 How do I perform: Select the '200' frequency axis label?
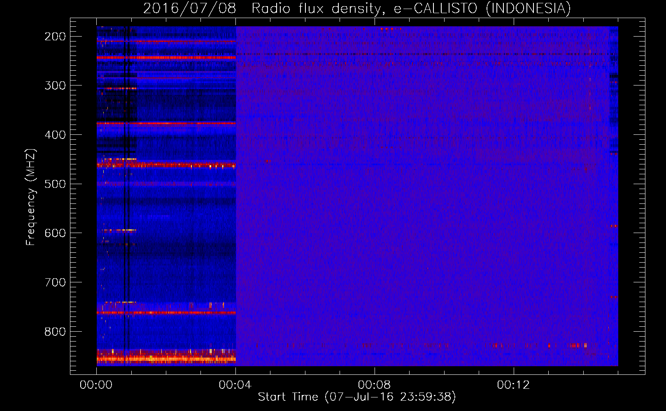[55, 37]
